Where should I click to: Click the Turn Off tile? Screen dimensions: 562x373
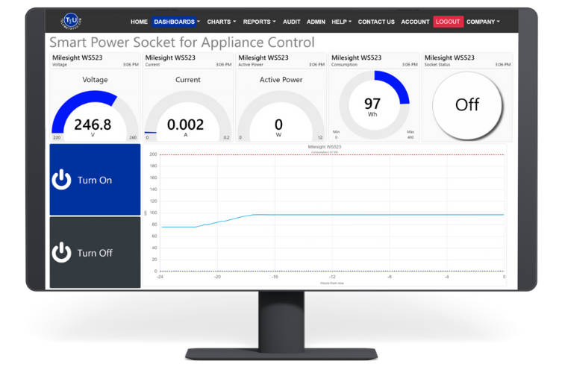click(95, 252)
